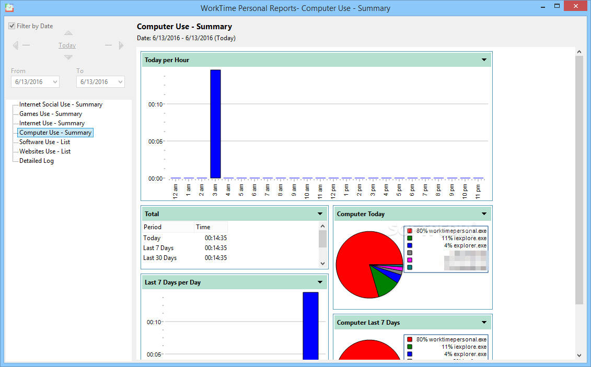
Task: Collapse the Computer Today panel arrow
Action: tap(484, 214)
